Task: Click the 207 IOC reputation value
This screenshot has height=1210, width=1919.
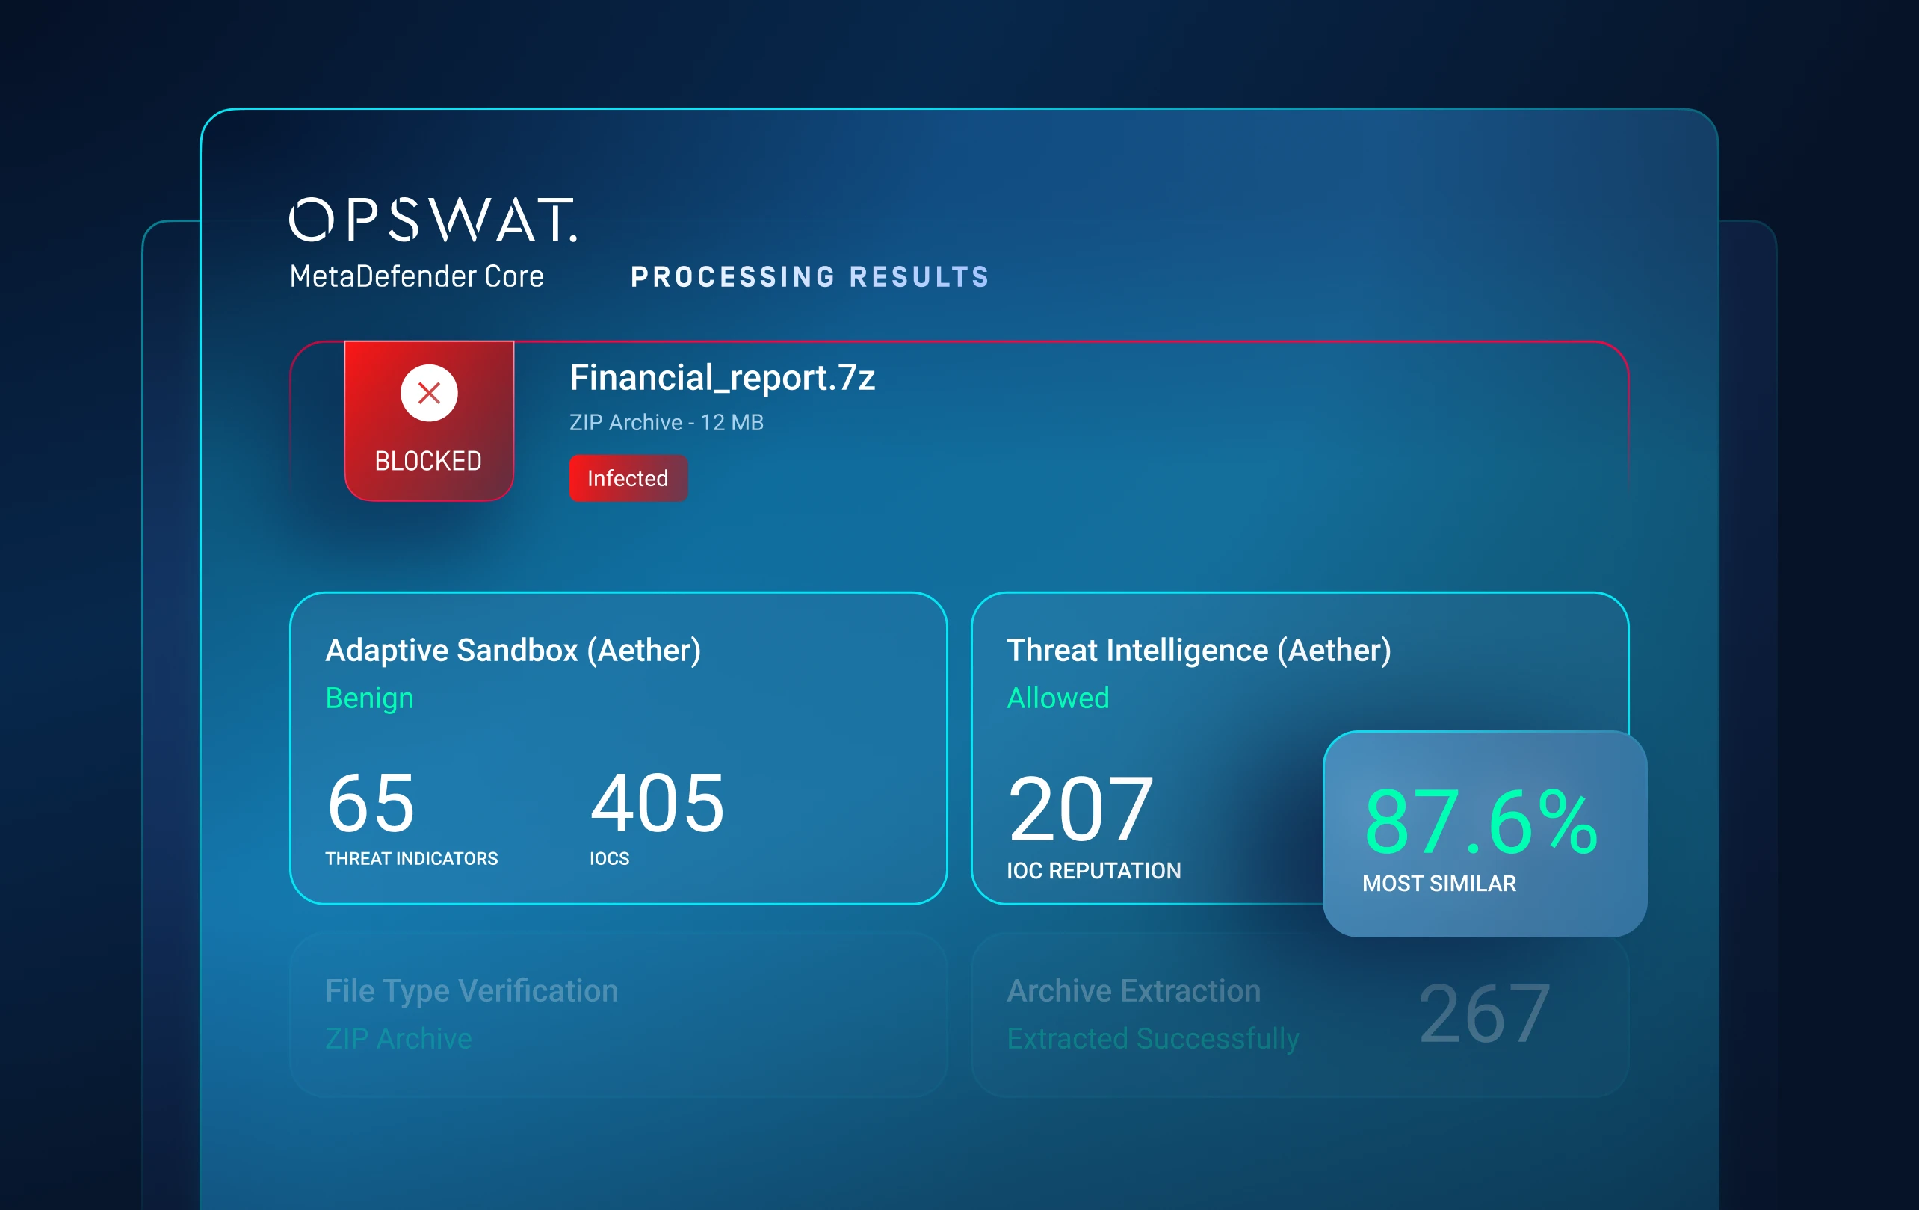Action: click(1081, 810)
